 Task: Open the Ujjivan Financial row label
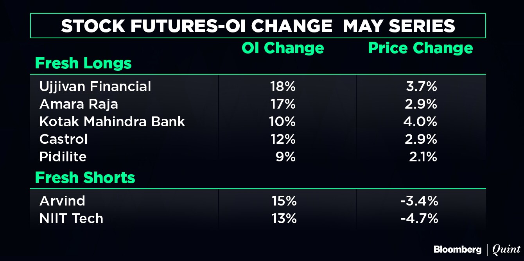[x=95, y=86]
